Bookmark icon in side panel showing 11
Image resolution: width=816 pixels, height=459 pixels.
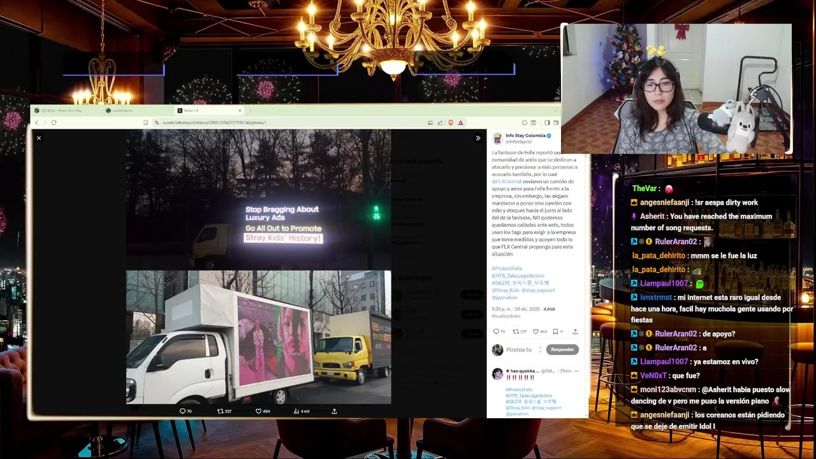point(558,331)
